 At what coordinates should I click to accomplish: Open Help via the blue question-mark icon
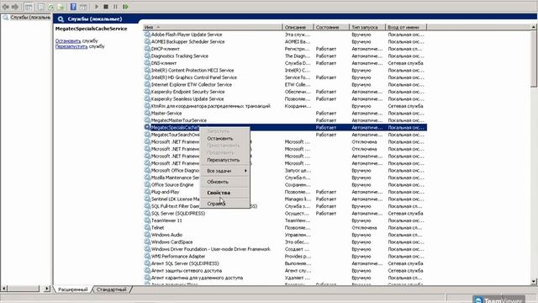[x=73, y=7]
